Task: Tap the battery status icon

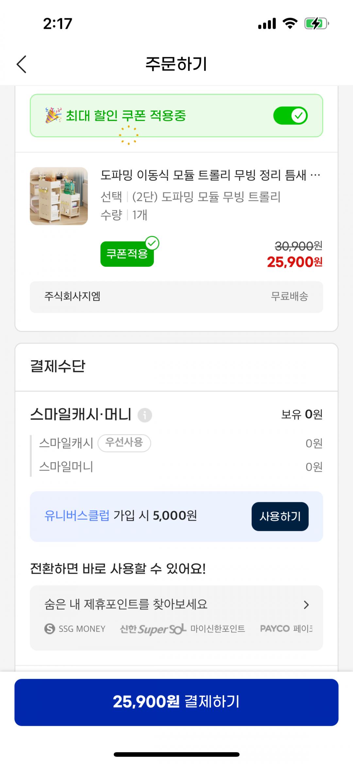Action: (x=316, y=24)
